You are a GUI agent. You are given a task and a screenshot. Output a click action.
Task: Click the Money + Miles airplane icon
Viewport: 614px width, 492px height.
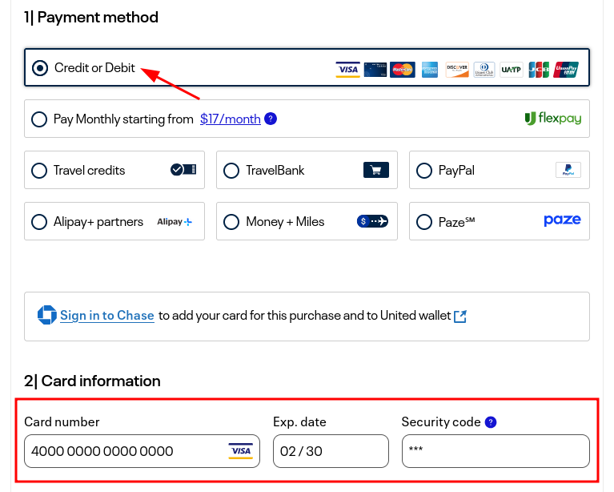coord(372,221)
